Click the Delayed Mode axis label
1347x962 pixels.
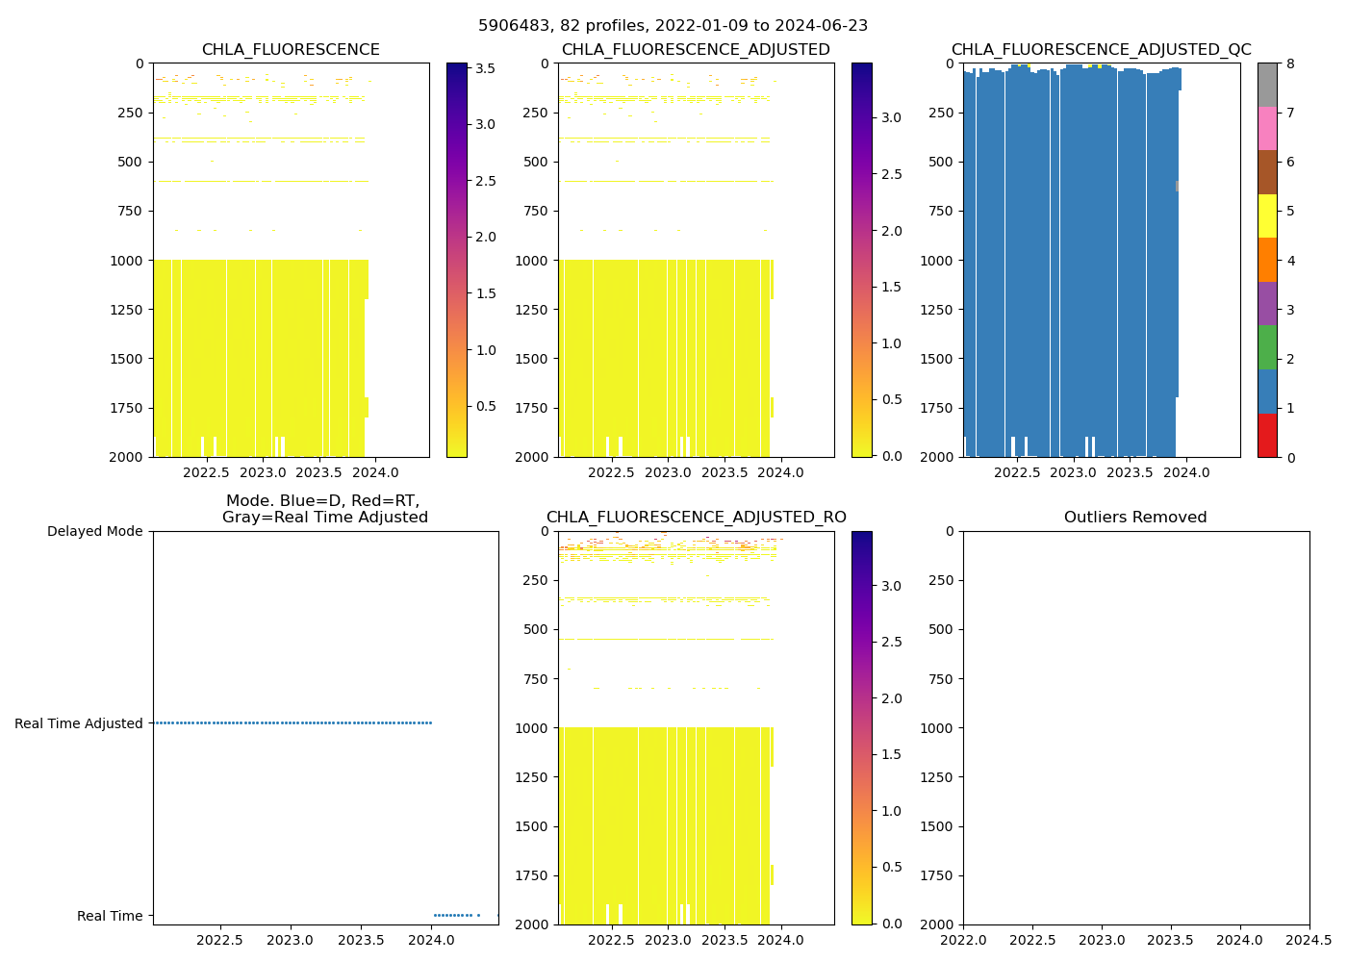point(94,531)
